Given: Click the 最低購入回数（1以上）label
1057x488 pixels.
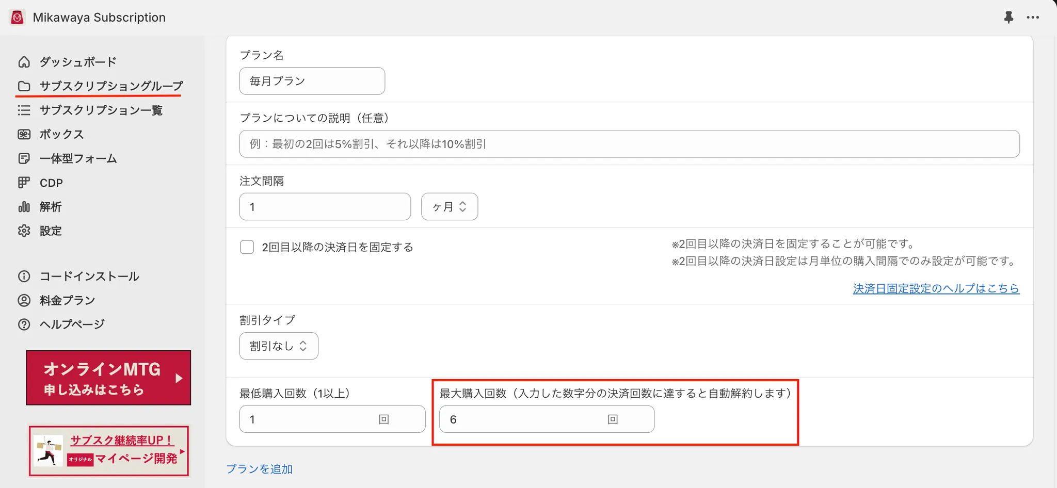Looking at the screenshot, I should point(295,394).
